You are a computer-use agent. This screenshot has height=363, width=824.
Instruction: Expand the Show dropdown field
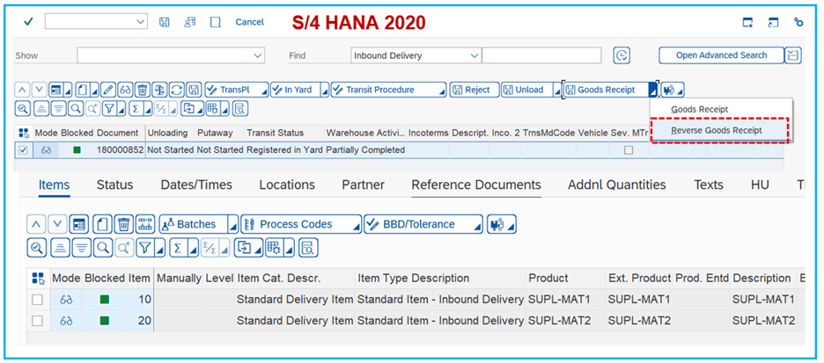pos(258,55)
